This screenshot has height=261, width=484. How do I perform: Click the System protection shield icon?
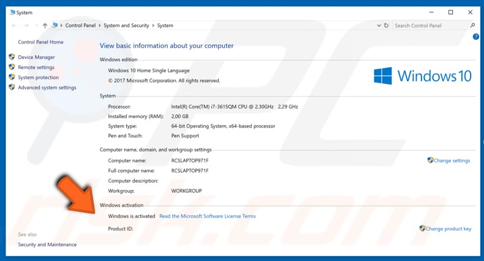coord(12,77)
